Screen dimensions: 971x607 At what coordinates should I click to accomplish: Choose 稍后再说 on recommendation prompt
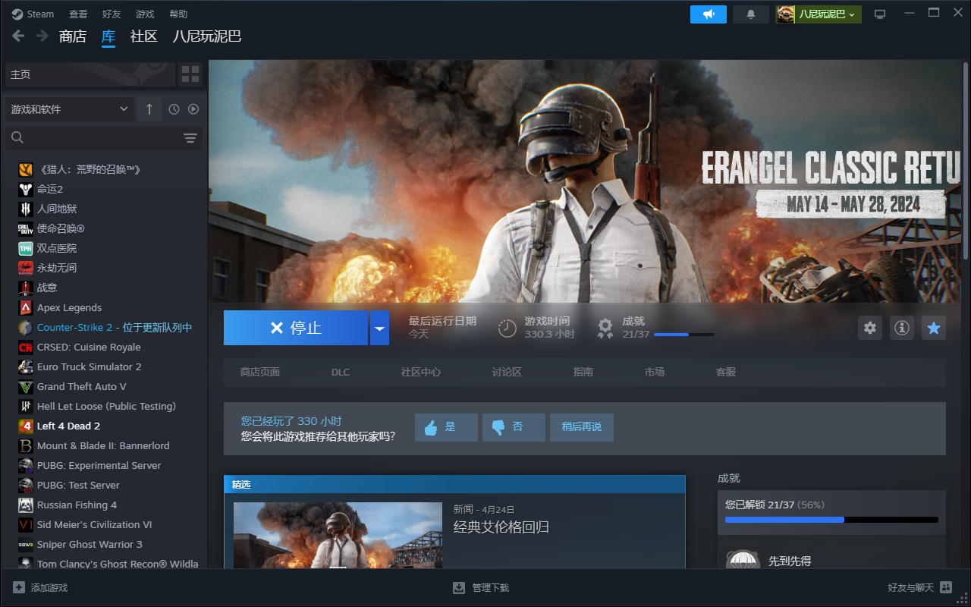582,427
